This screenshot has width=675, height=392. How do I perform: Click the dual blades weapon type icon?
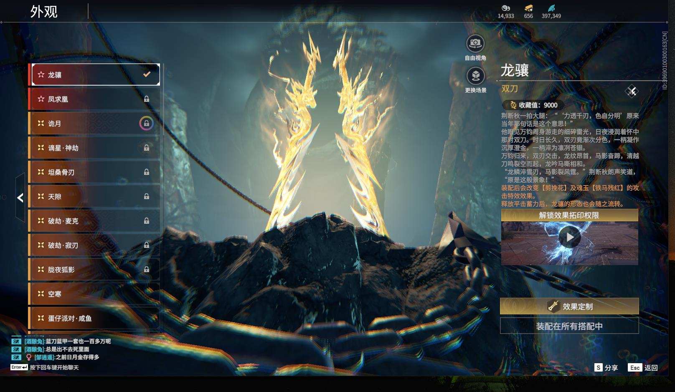click(632, 91)
